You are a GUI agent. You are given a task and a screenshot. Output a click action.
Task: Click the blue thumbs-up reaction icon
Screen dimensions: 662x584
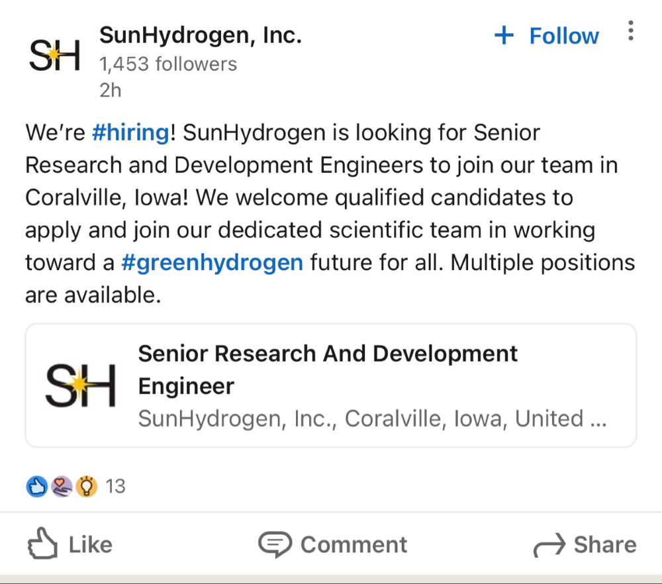click(x=36, y=487)
